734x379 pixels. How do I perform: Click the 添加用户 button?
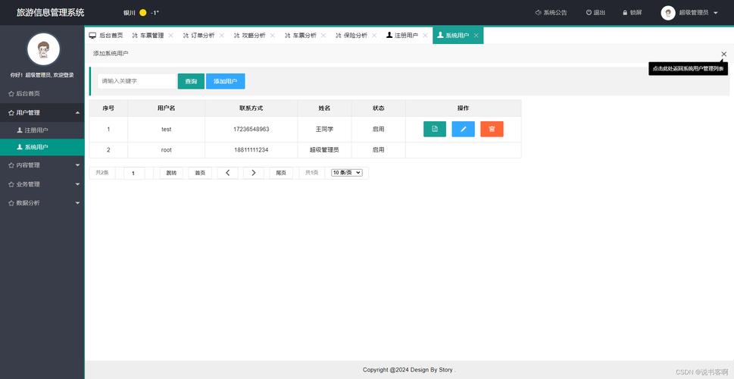pos(225,81)
